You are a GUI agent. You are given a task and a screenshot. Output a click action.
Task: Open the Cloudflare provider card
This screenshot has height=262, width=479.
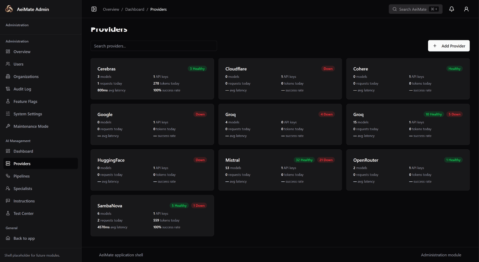tap(280, 79)
